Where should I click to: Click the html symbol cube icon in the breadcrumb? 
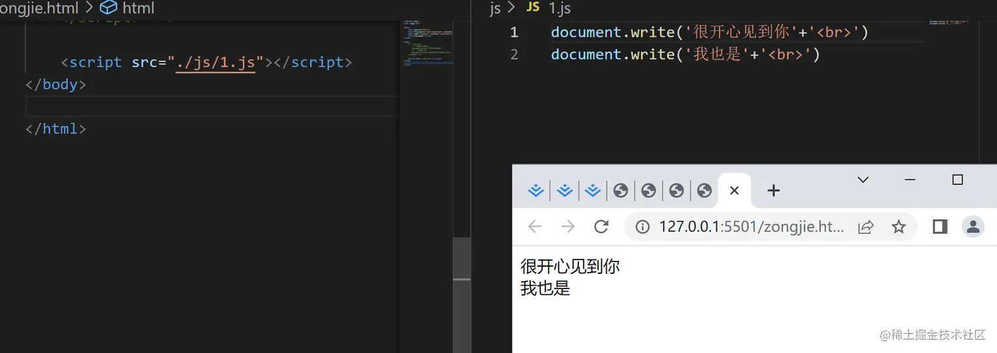tap(108, 8)
